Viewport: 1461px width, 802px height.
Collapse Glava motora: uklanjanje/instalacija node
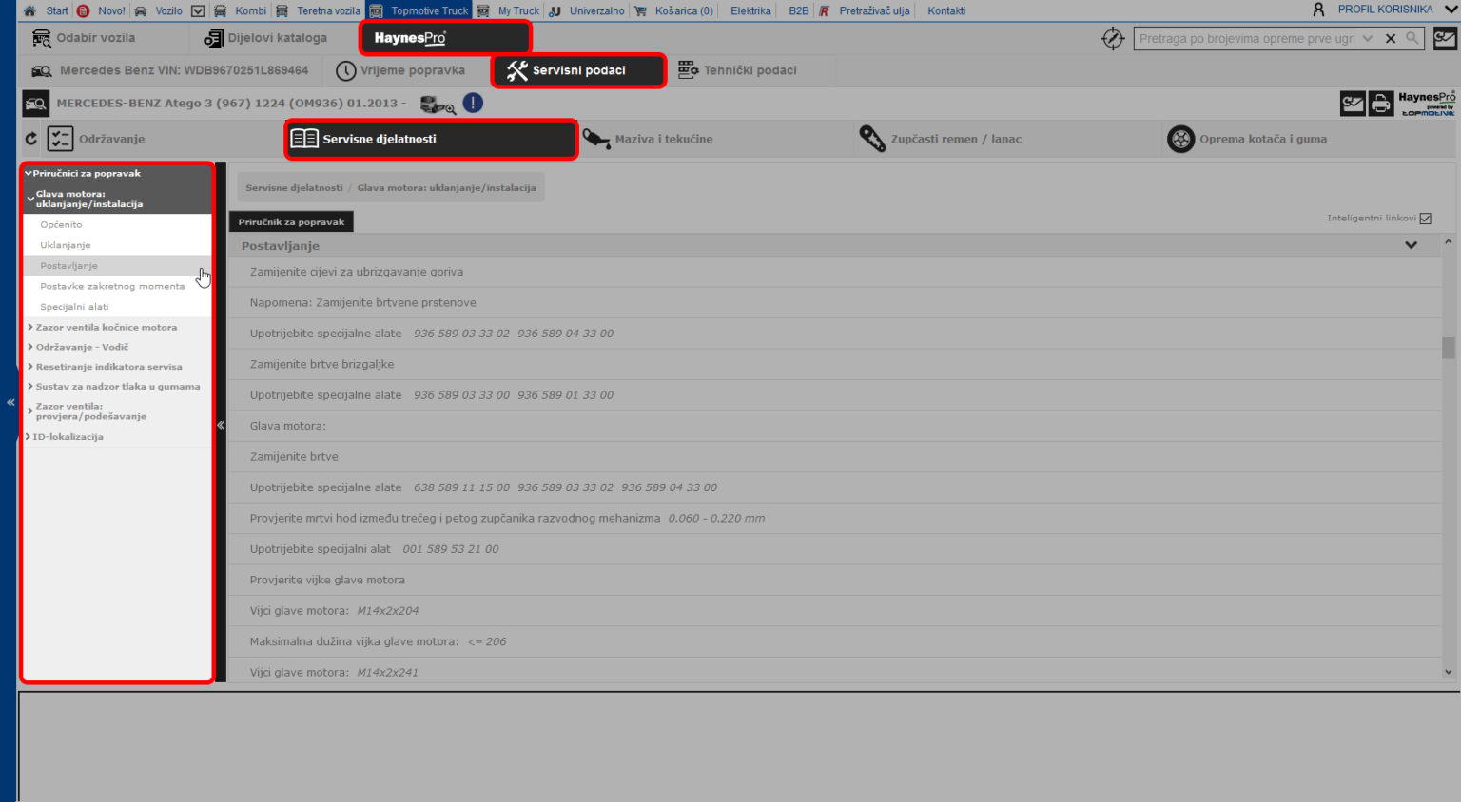tap(30, 199)
